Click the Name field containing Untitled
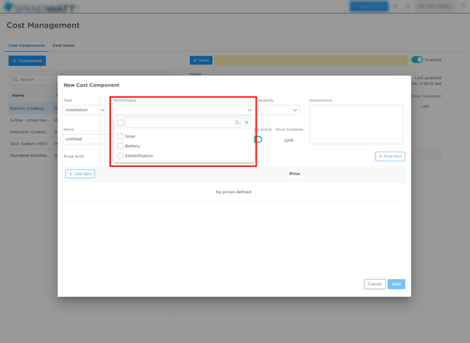 tap(84, 139)
